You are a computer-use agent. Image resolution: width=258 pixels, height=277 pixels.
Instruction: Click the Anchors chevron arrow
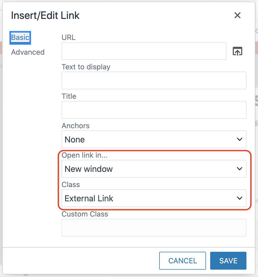[x=239, y=139]
